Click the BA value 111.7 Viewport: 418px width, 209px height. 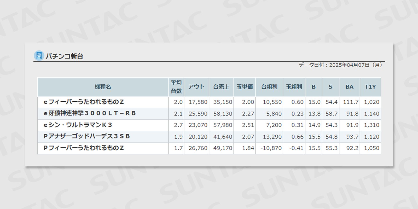pos(351,102)
